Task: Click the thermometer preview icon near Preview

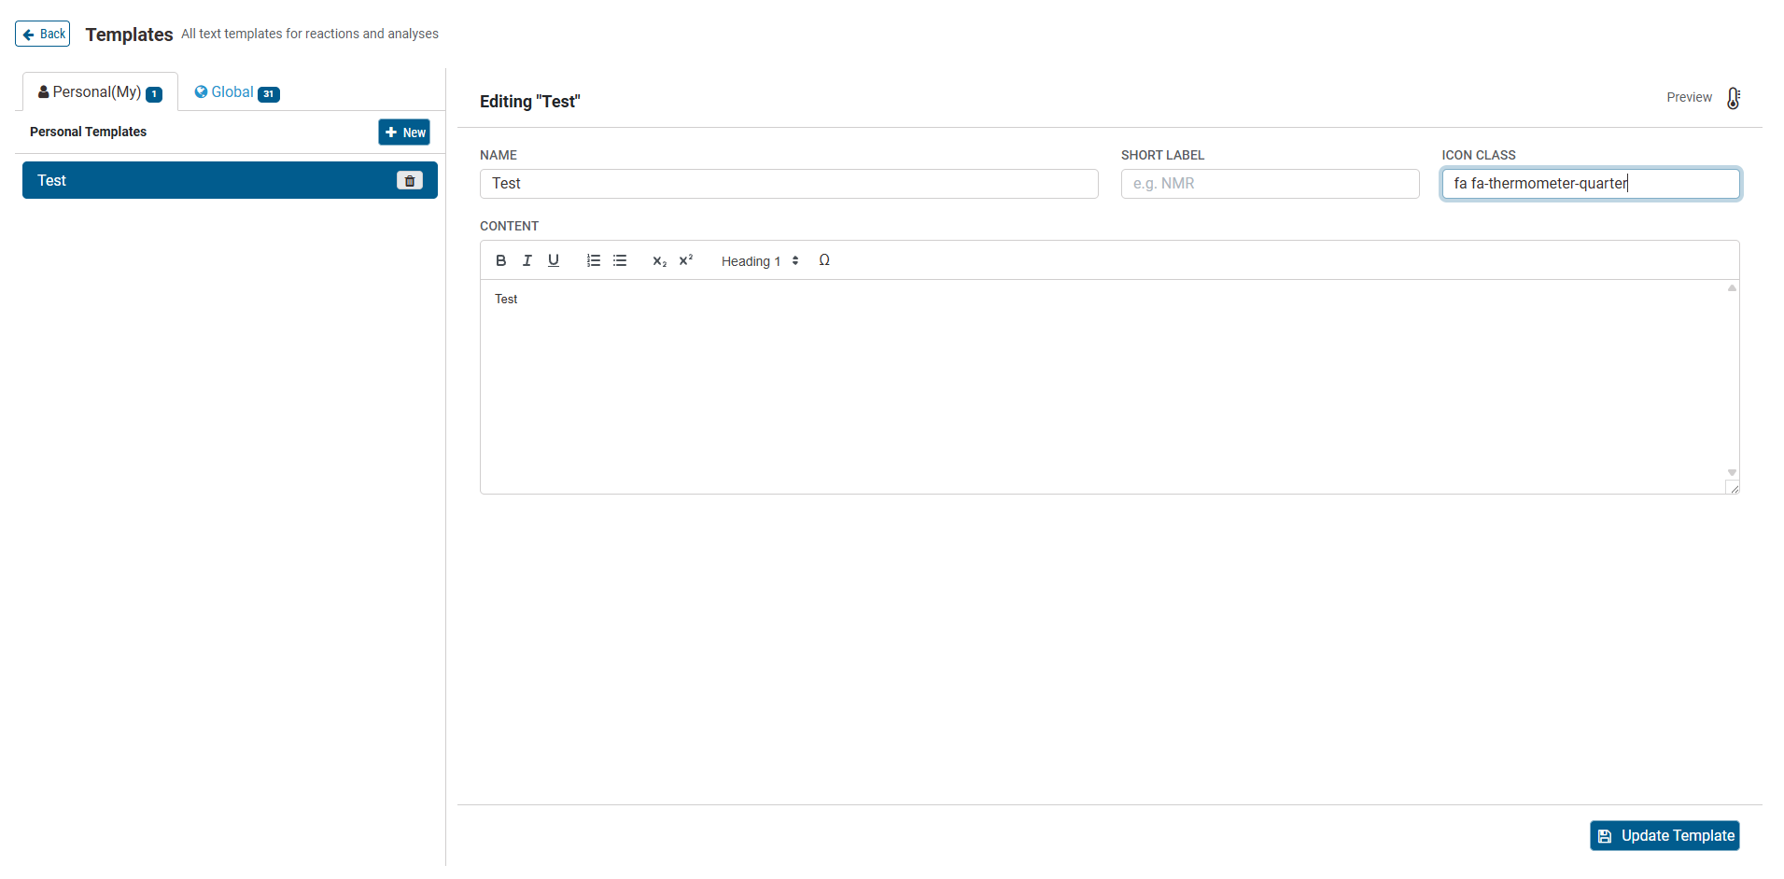Action: pyautogui.click(x=1733, y=98)
